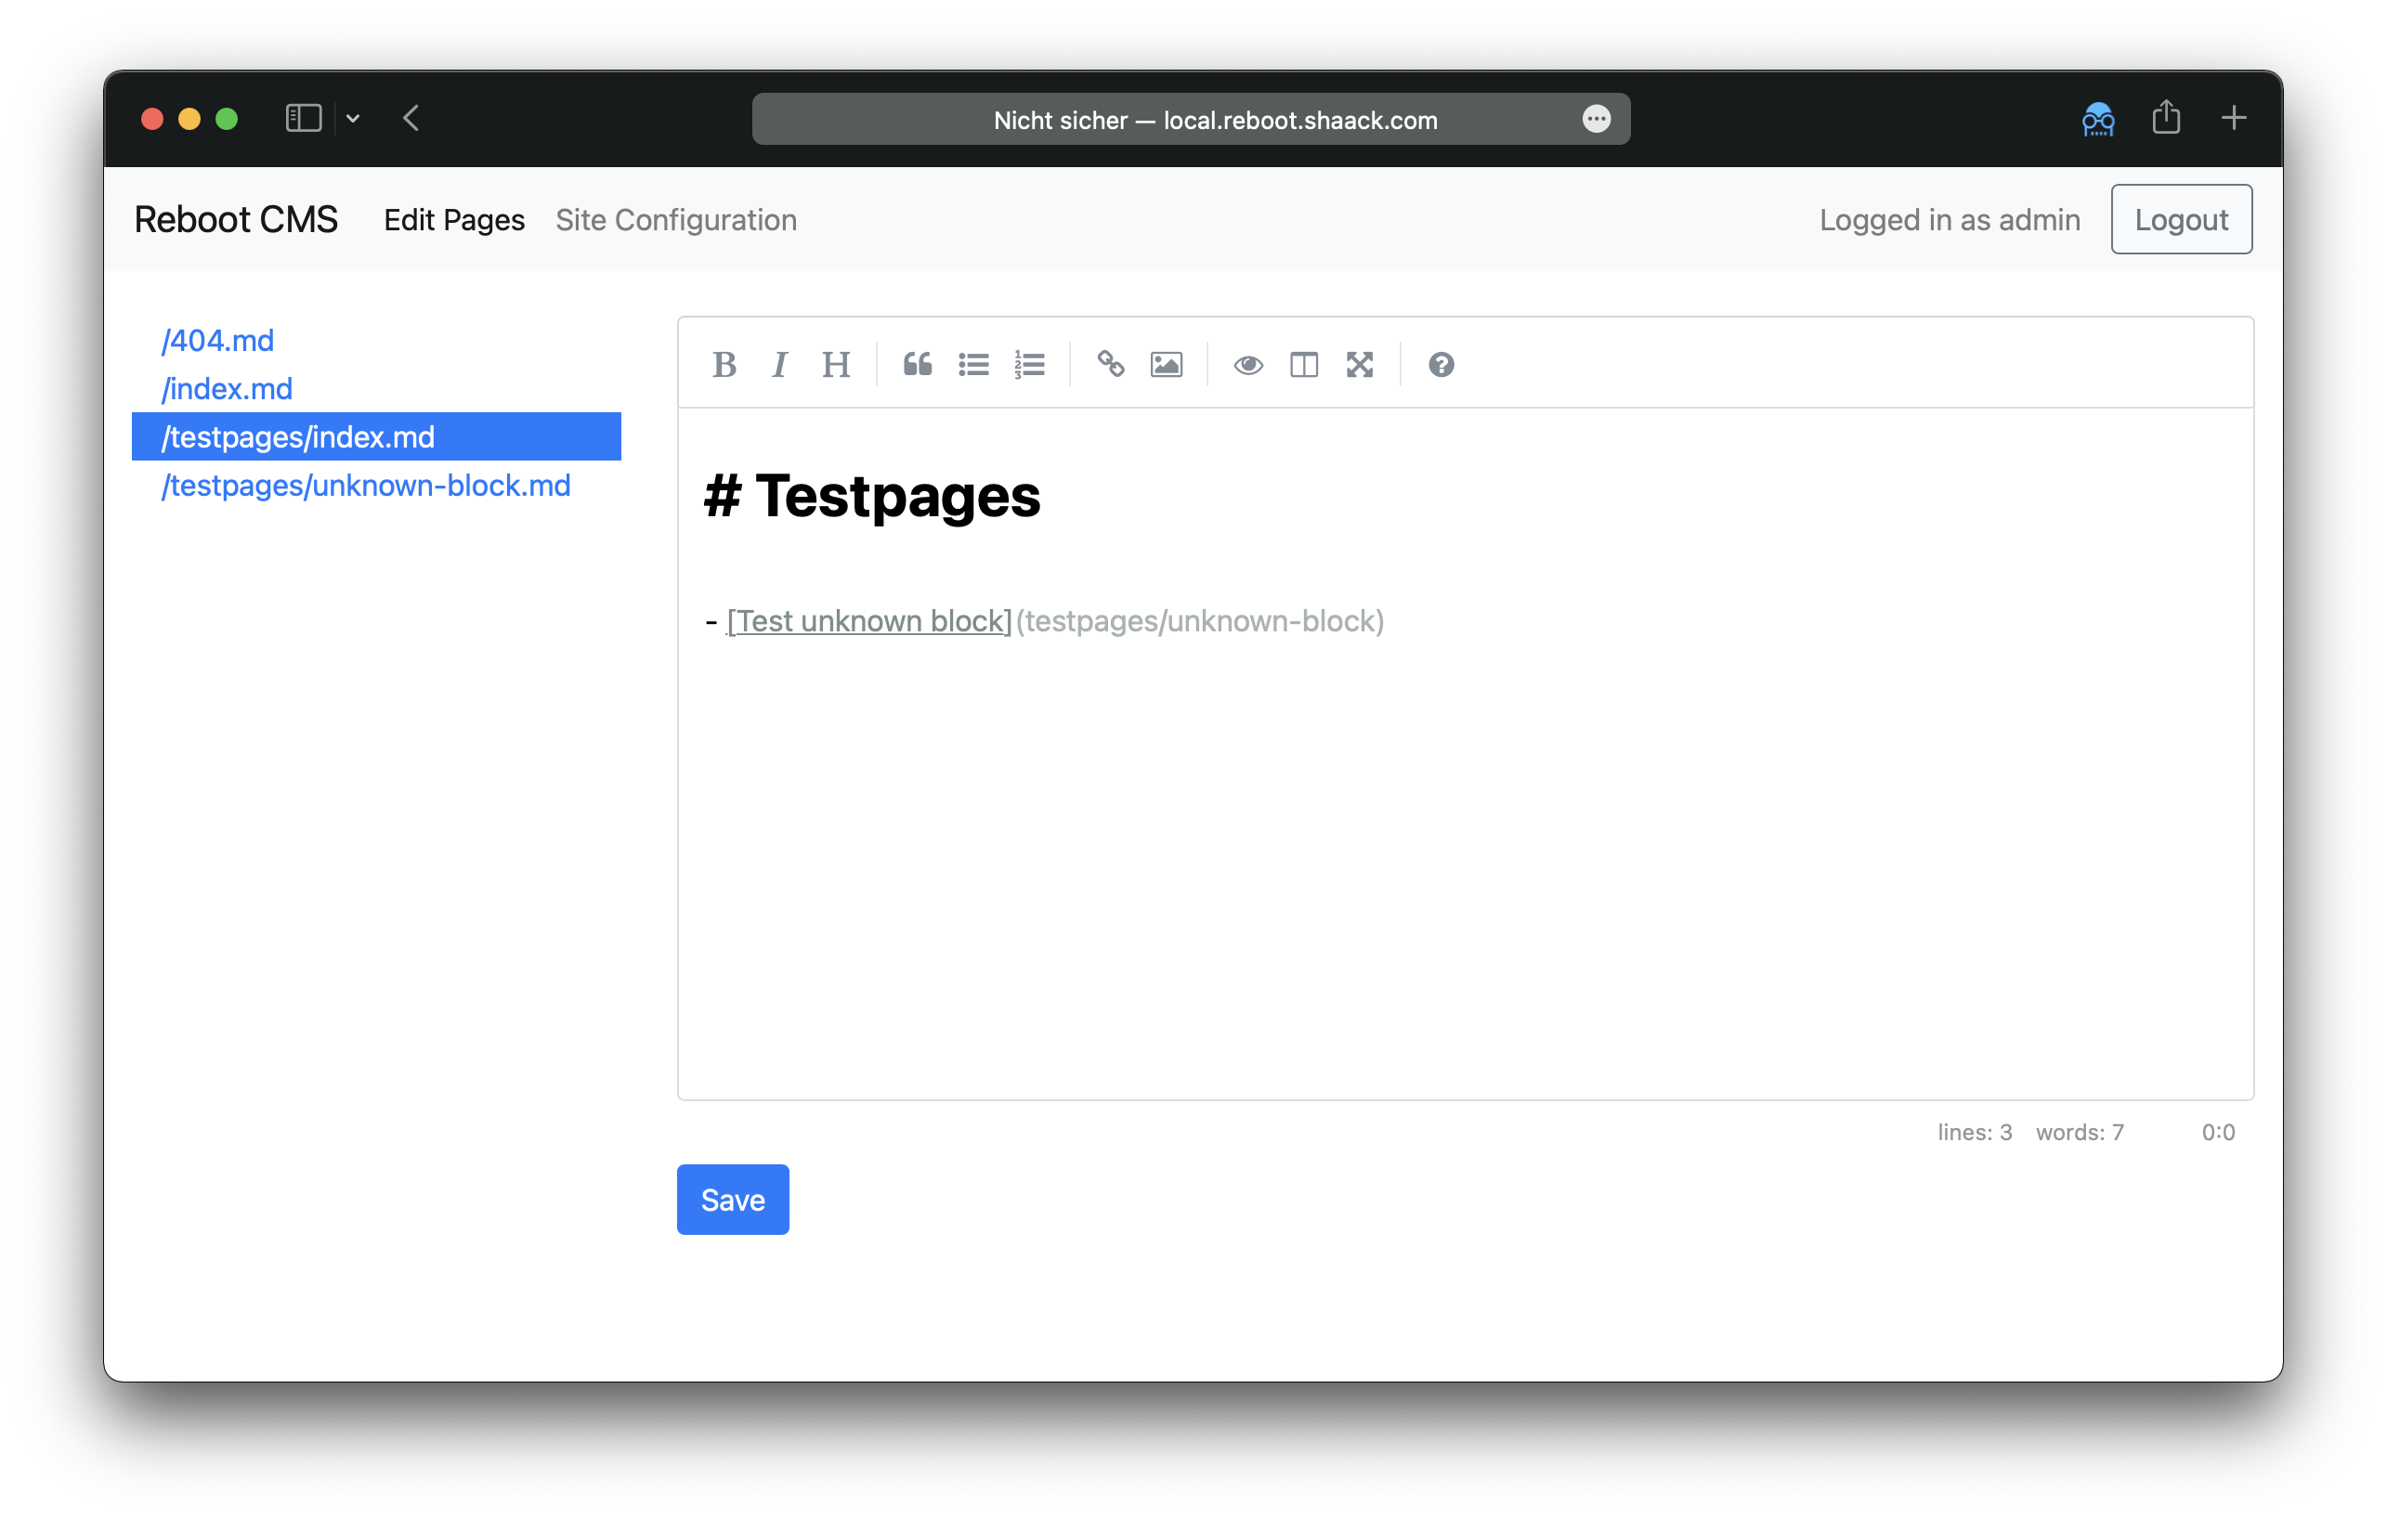Viewport: 2387px width, 1519px height.
Task: Create a numbered list
Action: [1029, 365]
